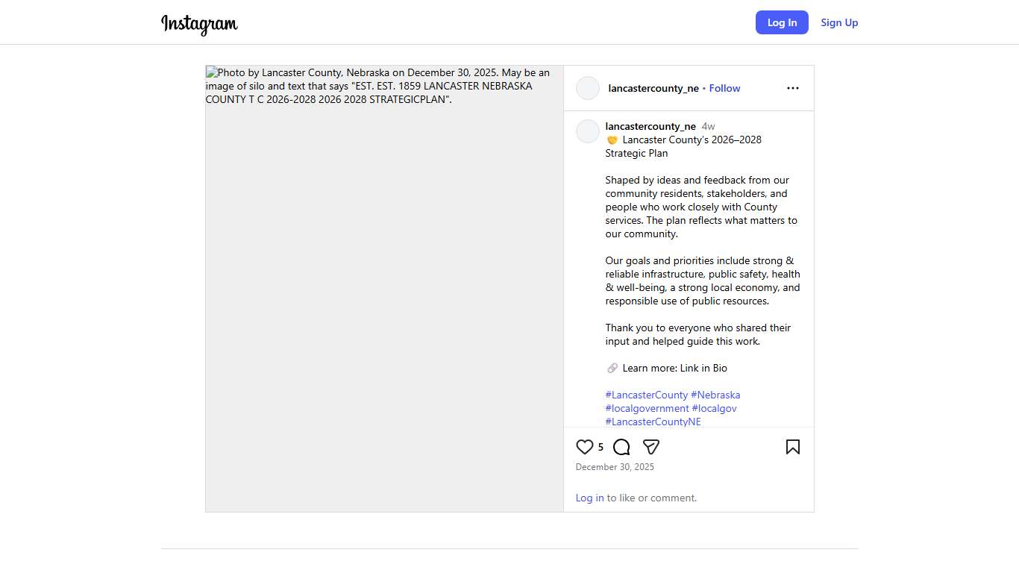Open the #LancasterCounty hashtag
This screenshot has width=1019, height=573.
[x=647, y=395]
